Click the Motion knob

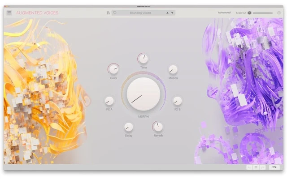click(173, 69)
